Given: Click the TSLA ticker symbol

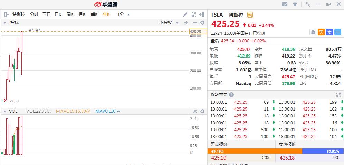Looking at the screenshot, I should 217,15.
